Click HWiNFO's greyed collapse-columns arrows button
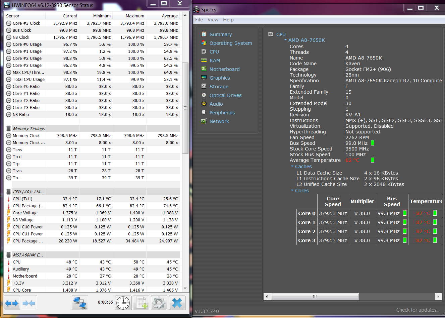The width and height of the screenshot is (445, 318). [29, 303]
